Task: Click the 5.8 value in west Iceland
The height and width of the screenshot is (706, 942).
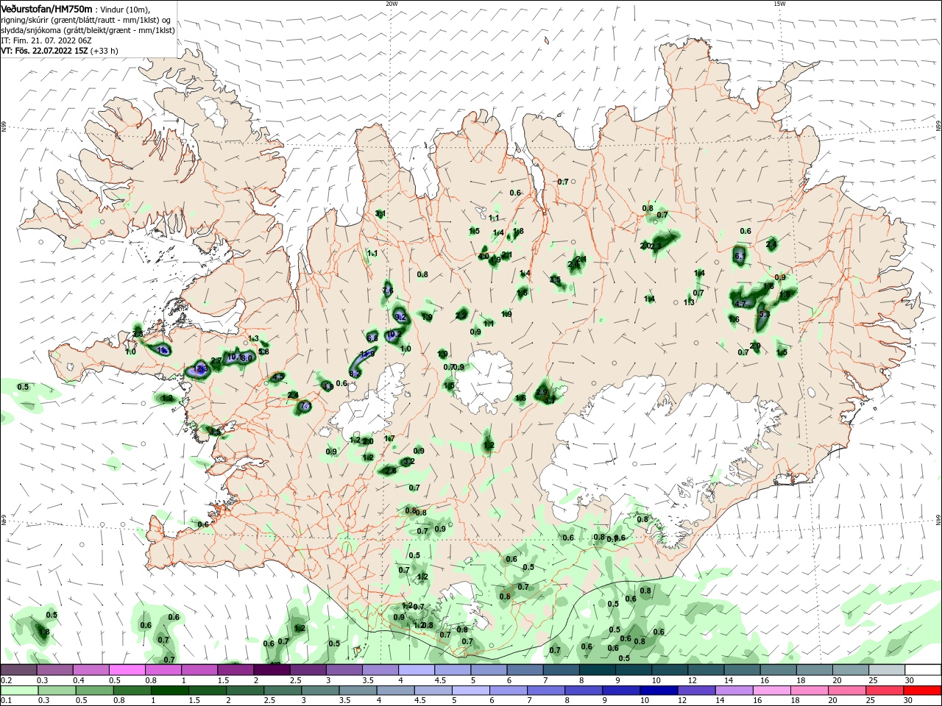Action: 264,352
